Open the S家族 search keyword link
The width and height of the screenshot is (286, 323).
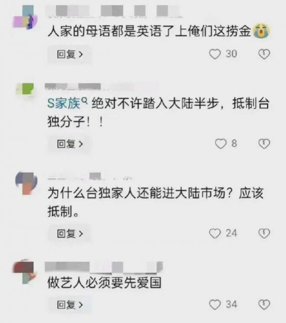point(64,103)
